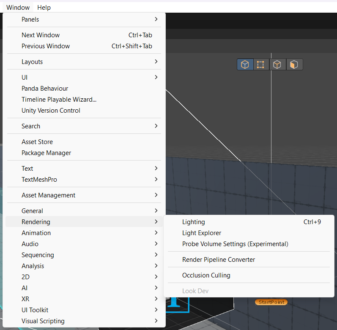
Task: Open the Window menu
Action: click(18, 8)
